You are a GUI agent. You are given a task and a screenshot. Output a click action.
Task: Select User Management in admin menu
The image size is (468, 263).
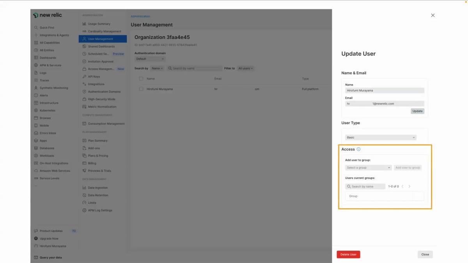(x=101, y=39)
